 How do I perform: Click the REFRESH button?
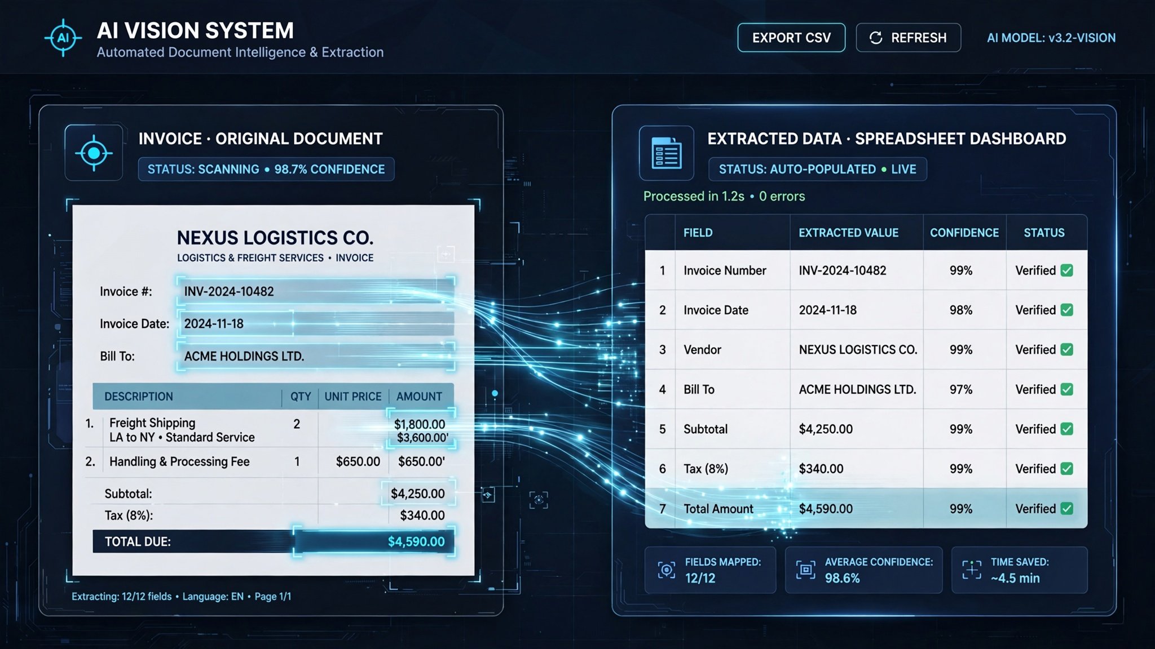coord(908,38)
